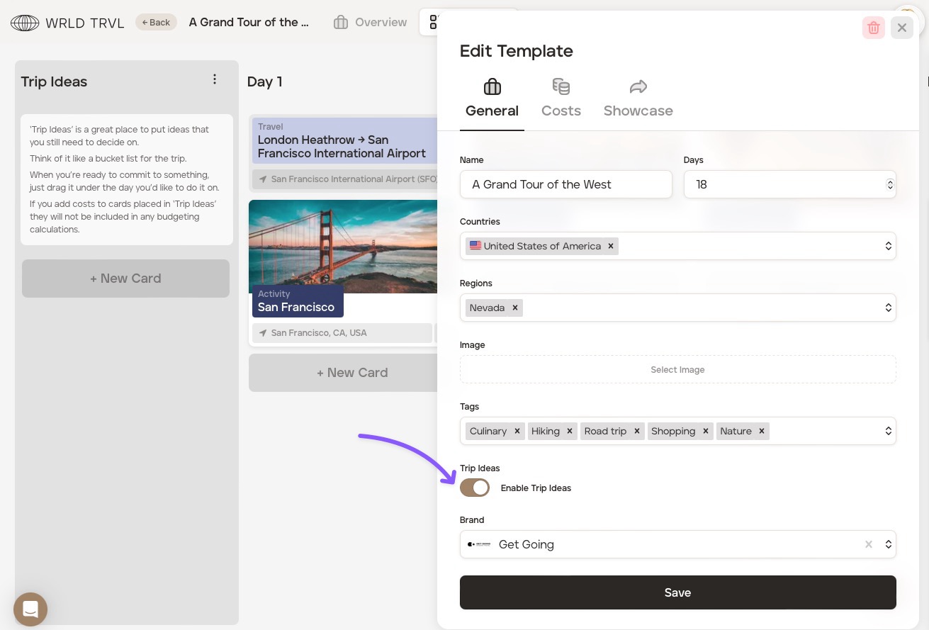Remove the Nevada region chip

515,308
